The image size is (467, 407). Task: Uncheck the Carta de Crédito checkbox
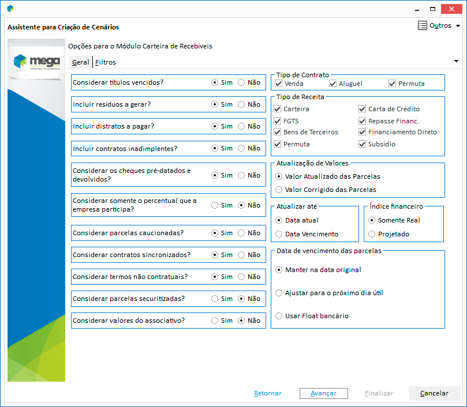(x=362, y=109)
